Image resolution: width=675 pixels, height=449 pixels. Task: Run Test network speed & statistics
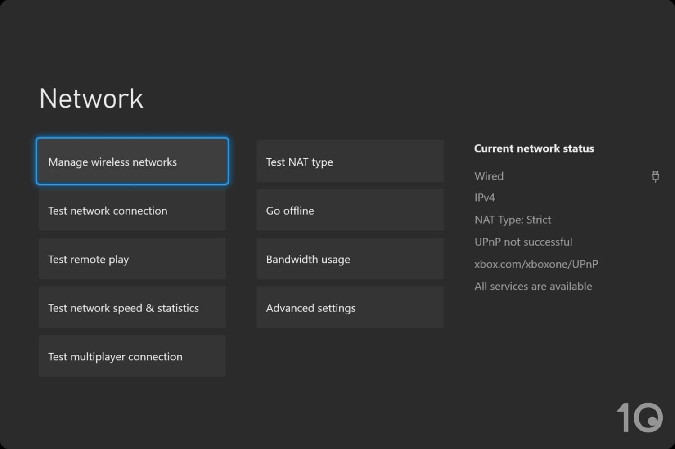click(132, 307)
